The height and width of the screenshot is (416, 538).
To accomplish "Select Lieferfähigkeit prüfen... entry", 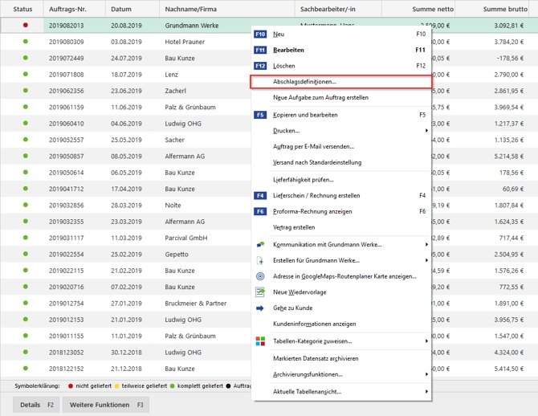I will coord(341,180).
